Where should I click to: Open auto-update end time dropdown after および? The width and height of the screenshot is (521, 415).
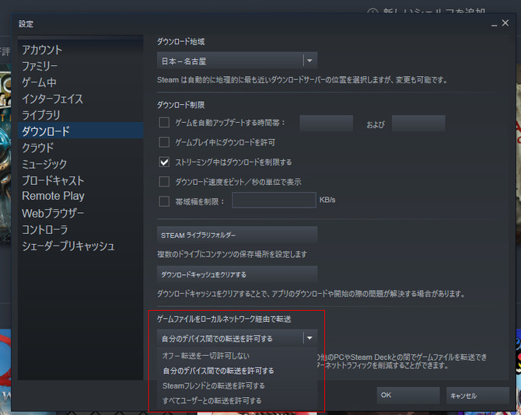tap(418, 124)
